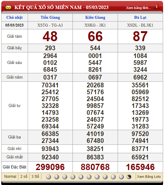Switch to 3 Số view mode
The image size is (164, 185).
pos(35,177)
